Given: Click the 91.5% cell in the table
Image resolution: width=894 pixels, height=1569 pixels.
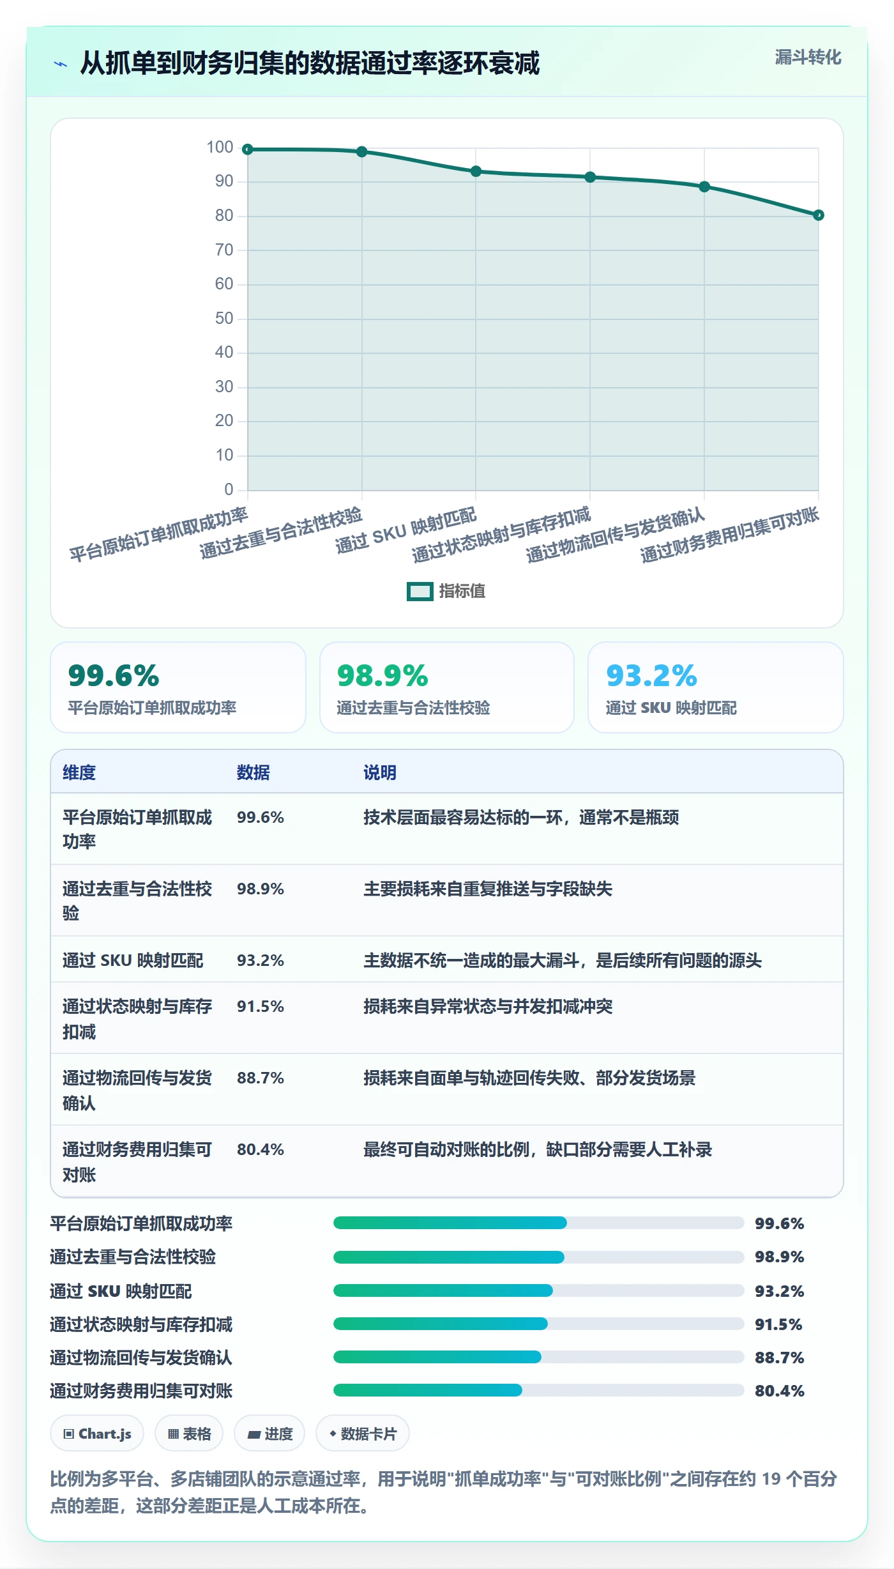Looking at the screenshot, I should (x=261, y=1006).
